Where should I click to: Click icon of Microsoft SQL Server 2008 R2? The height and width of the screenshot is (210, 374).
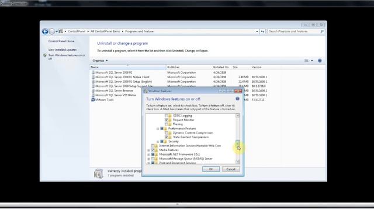point(93,72)
